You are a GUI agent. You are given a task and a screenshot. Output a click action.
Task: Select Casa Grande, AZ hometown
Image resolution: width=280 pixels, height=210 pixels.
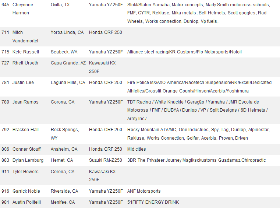pos(68,63)
